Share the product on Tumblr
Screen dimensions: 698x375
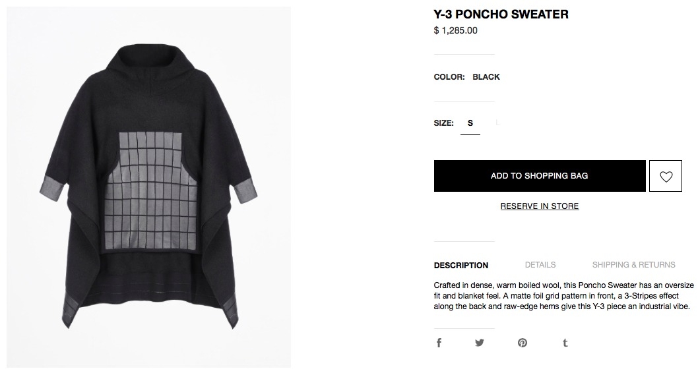point(565,343)
